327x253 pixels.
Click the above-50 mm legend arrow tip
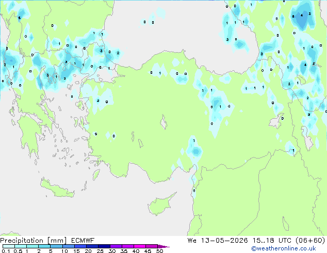coord(163,246)
